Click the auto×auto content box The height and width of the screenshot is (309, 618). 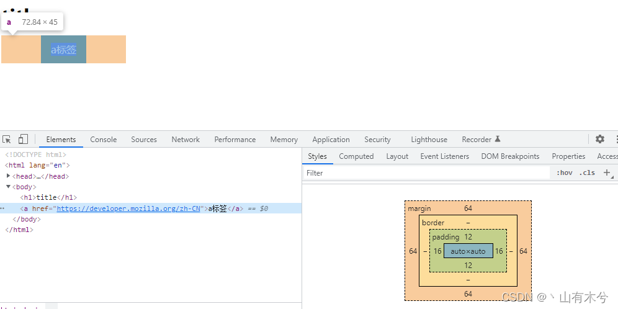468,251
